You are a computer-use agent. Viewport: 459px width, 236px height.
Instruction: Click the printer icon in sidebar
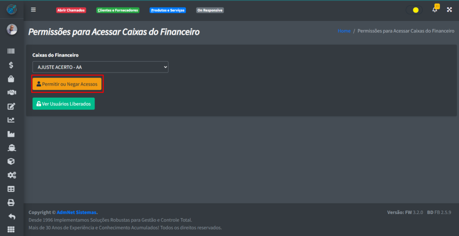coord(11,202)
